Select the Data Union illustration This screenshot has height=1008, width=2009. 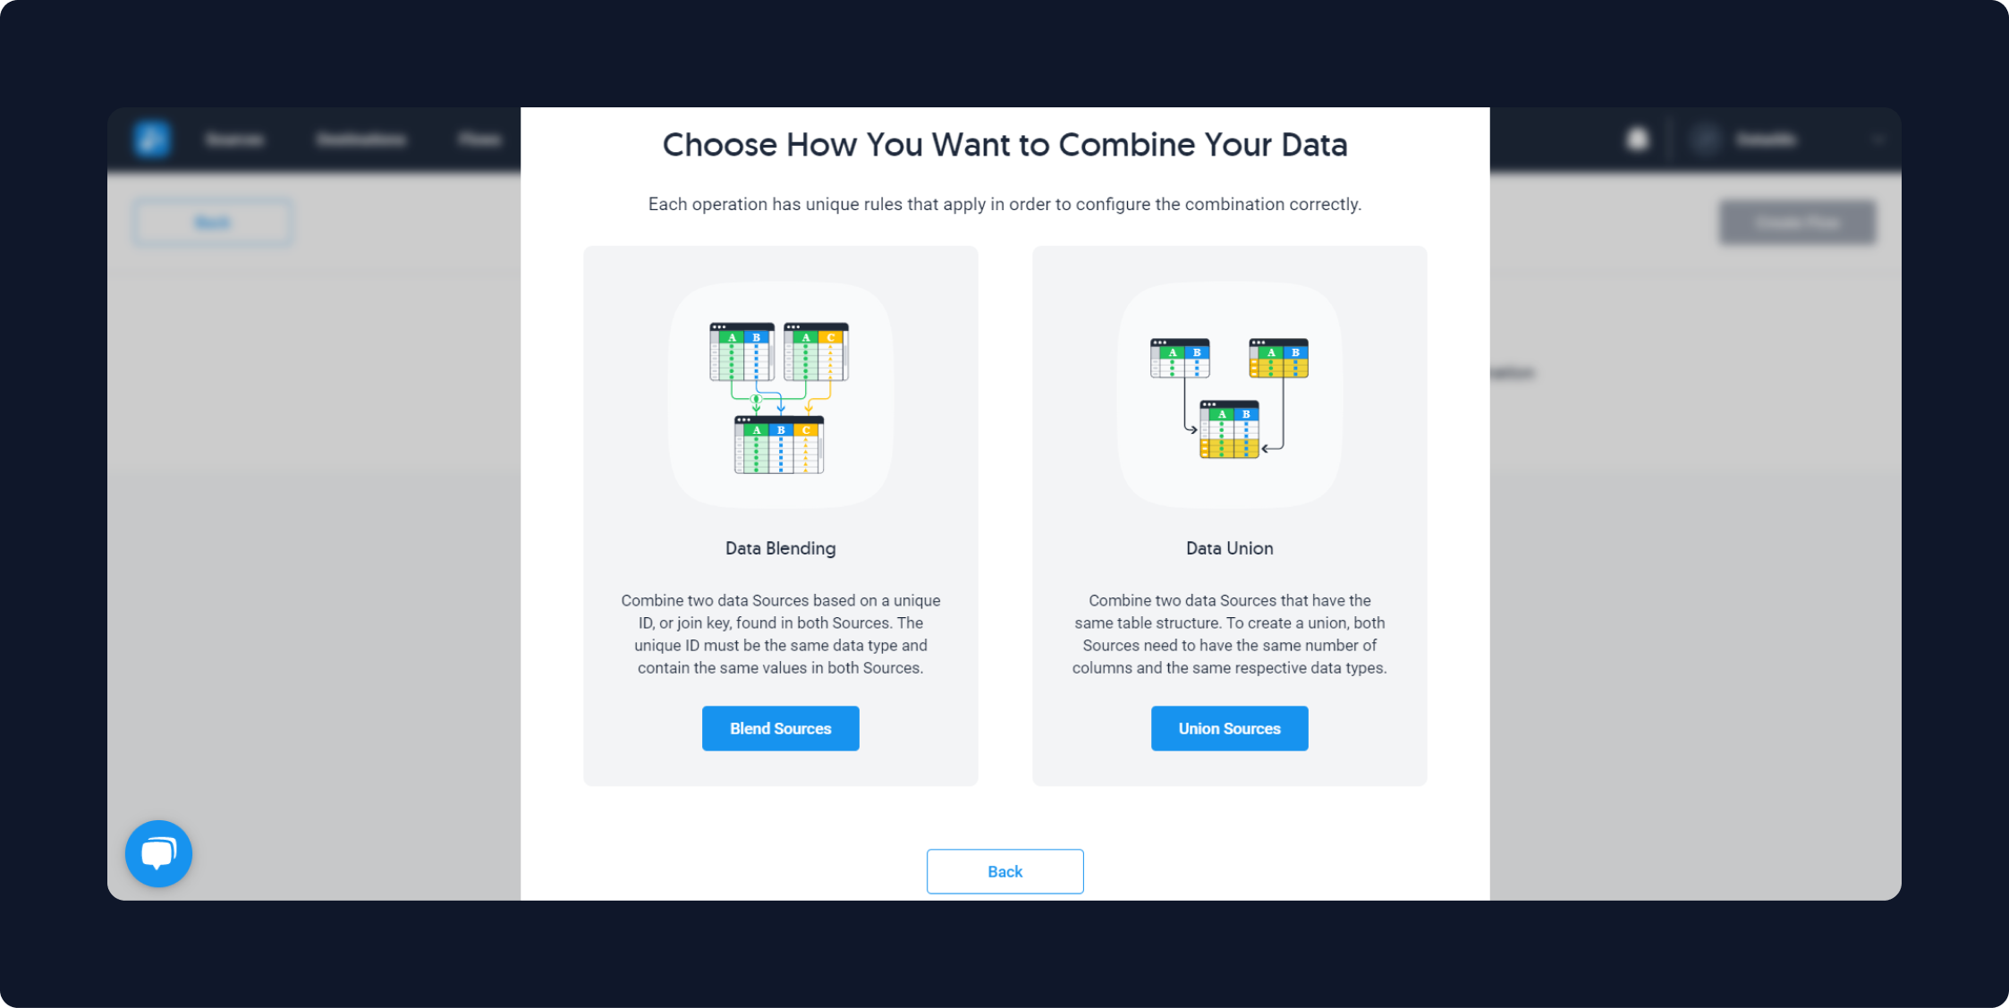[1229, 395]
